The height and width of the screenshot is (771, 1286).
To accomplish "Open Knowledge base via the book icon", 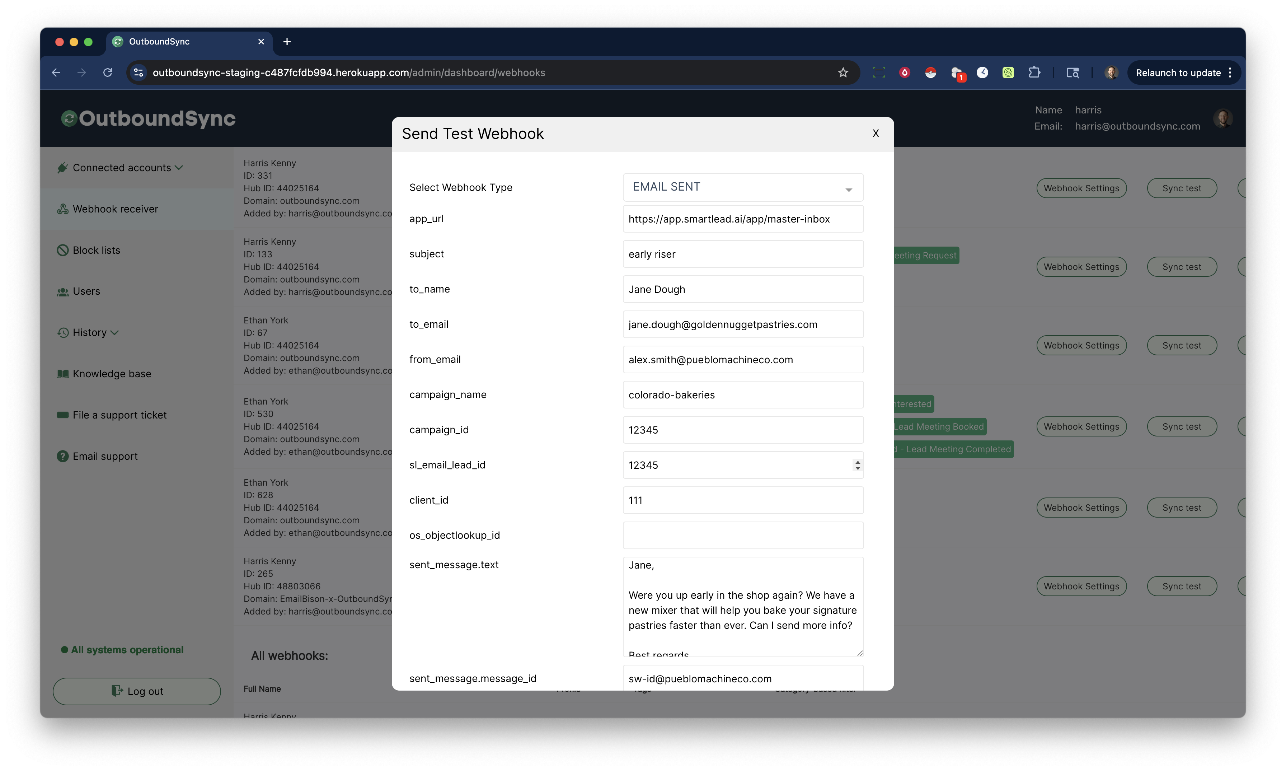I will (x=62, y=374).
